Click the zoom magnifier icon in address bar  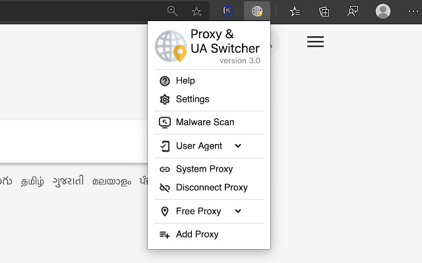173,12
